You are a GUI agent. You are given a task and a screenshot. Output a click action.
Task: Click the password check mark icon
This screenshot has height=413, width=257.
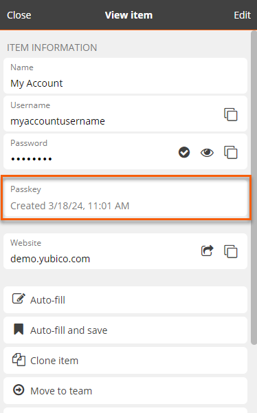pyautogui.click(x=184, y=152)
